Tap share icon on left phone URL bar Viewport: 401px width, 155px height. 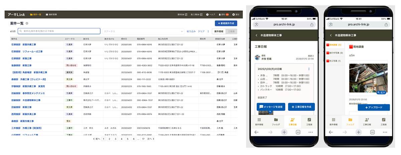311,24
